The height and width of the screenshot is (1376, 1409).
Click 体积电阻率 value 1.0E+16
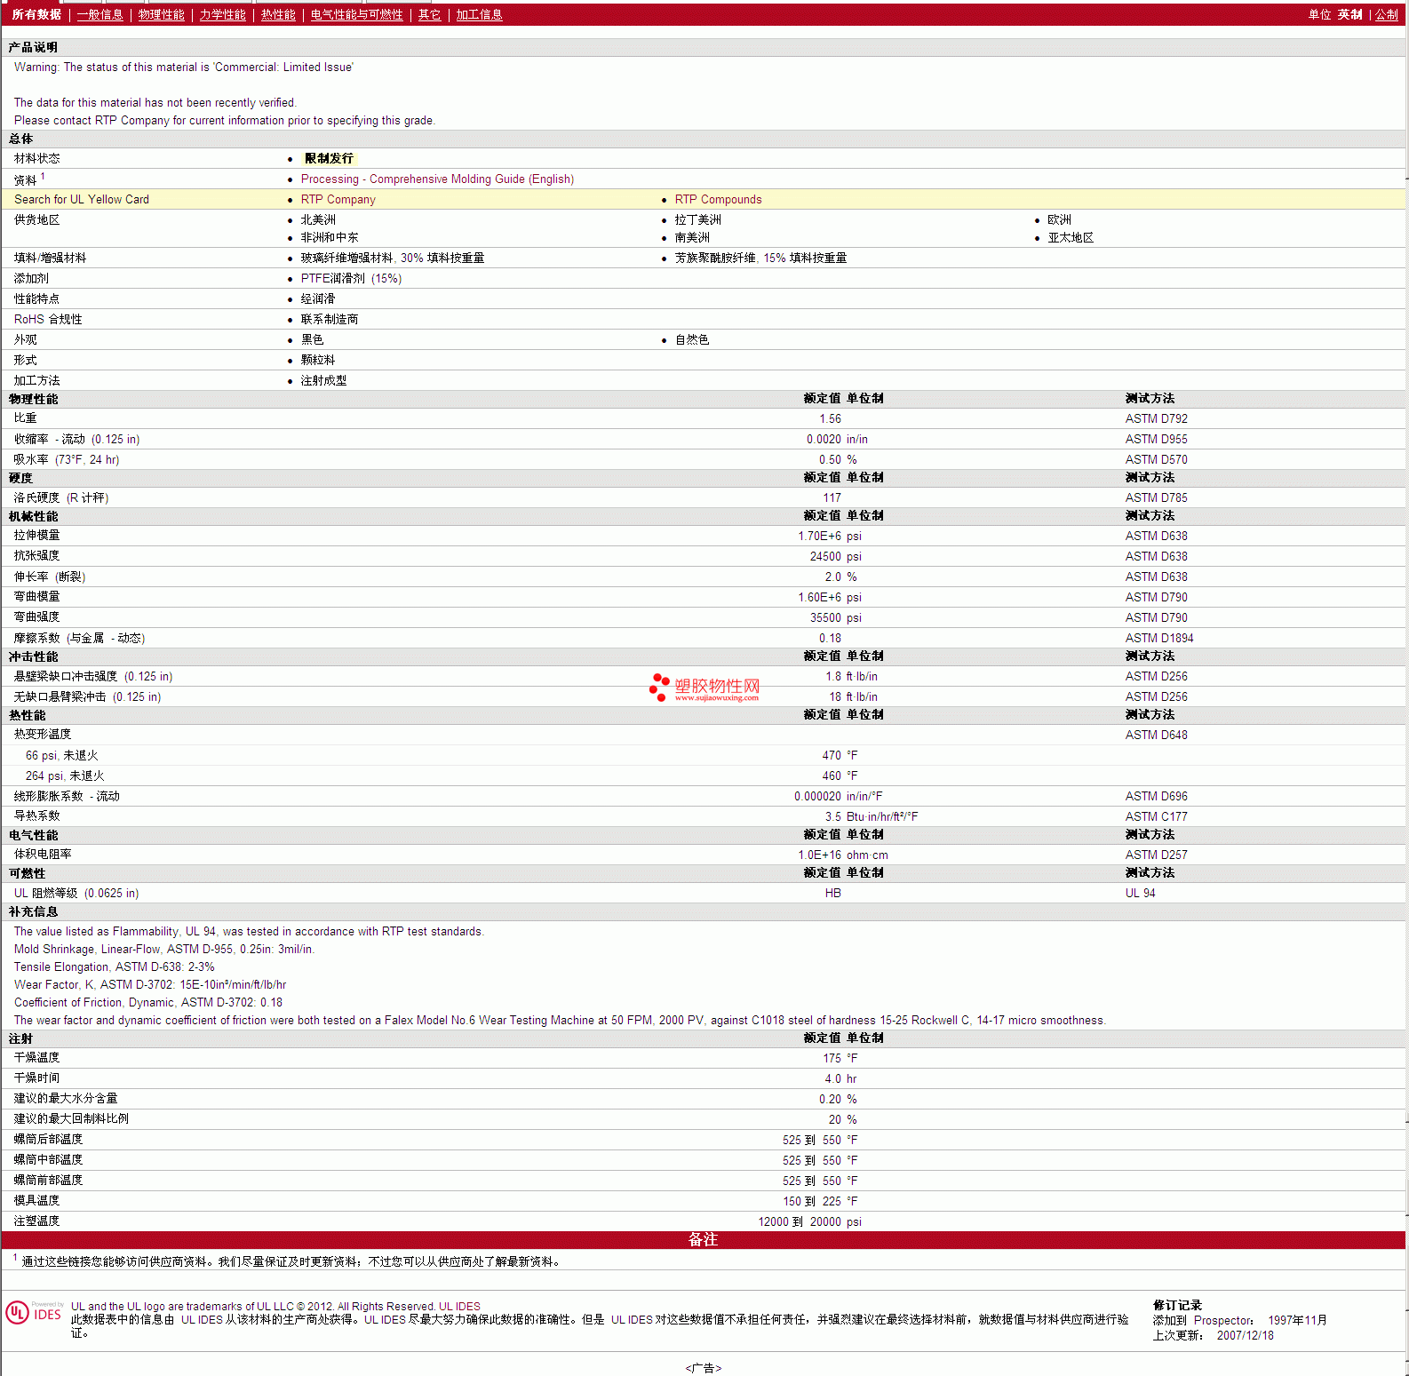coord(819,855)
